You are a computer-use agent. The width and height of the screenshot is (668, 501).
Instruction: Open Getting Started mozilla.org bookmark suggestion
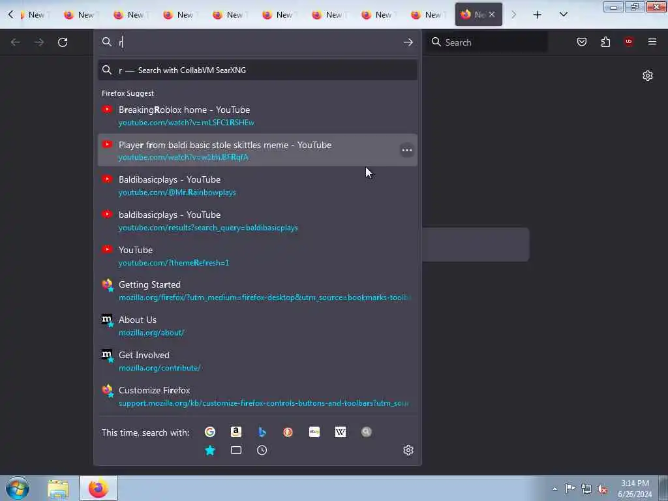tap(257, 291)
